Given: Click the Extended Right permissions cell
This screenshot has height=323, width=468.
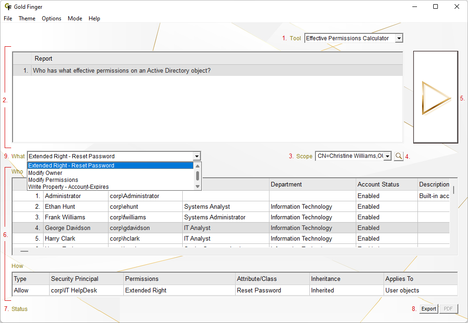Looking at the screenshot, I should [x=180, y=290].
